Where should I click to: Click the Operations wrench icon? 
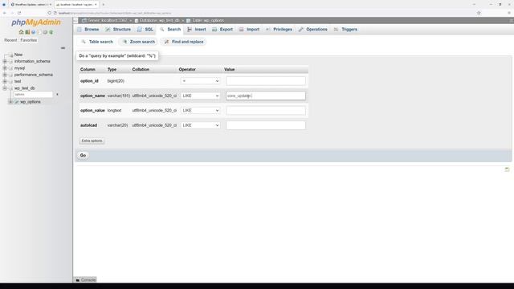(x=301, y=30)
